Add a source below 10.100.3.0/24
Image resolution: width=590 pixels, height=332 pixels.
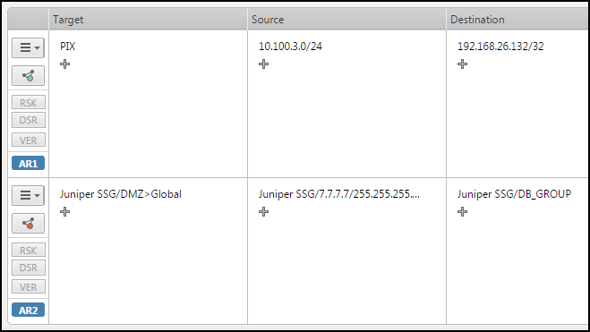(x=263, y=64)
